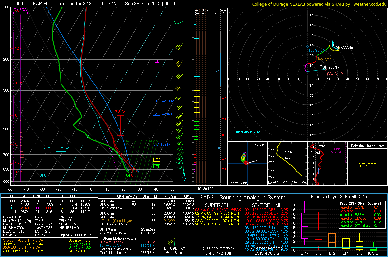Click the Effective Layer STP (with CIN) heading
388x257 pixels.
(339, 197)
